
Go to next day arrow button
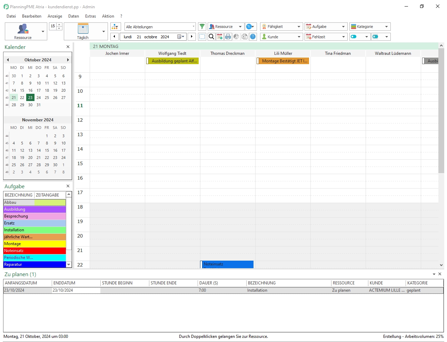coord(192,37)
